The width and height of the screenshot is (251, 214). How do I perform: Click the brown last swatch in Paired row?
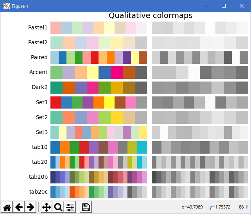143,58
